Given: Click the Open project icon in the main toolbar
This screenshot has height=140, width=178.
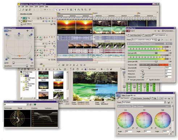Looking at the screenshot, I should click(23, 9).
